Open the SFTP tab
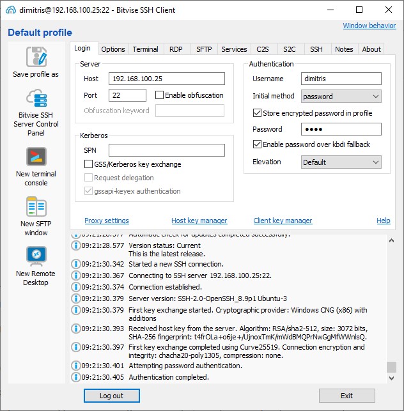 pos(204,49)
